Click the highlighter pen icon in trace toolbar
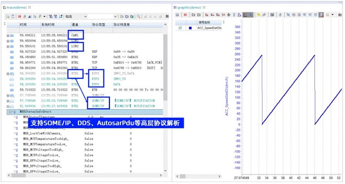This screenshot has width=345, height=184. pyautogui.click(x=40, y=16)
